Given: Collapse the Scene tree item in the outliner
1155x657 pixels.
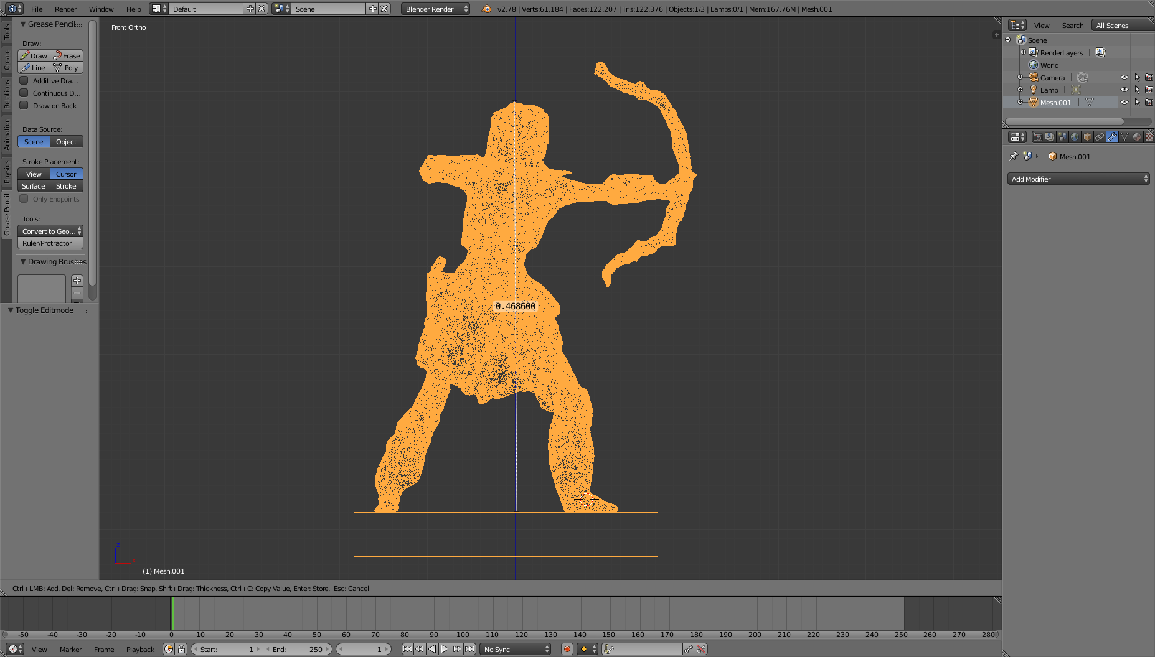Looking at the screenshot, I should (1008, 40).
